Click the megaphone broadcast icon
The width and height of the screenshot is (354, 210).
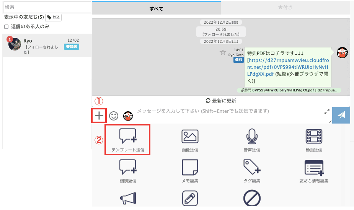[128, 198]
